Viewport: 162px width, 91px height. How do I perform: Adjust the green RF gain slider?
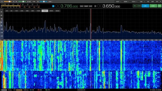click(22, 2)
